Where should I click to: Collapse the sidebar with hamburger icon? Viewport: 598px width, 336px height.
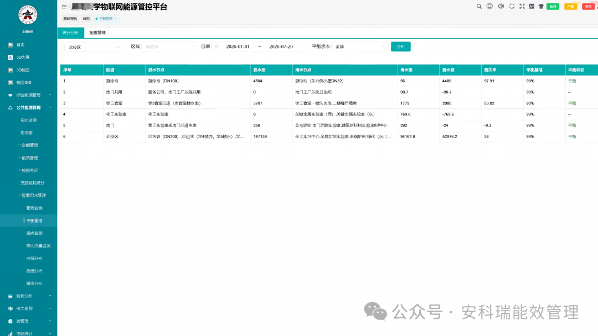point(64,7)
